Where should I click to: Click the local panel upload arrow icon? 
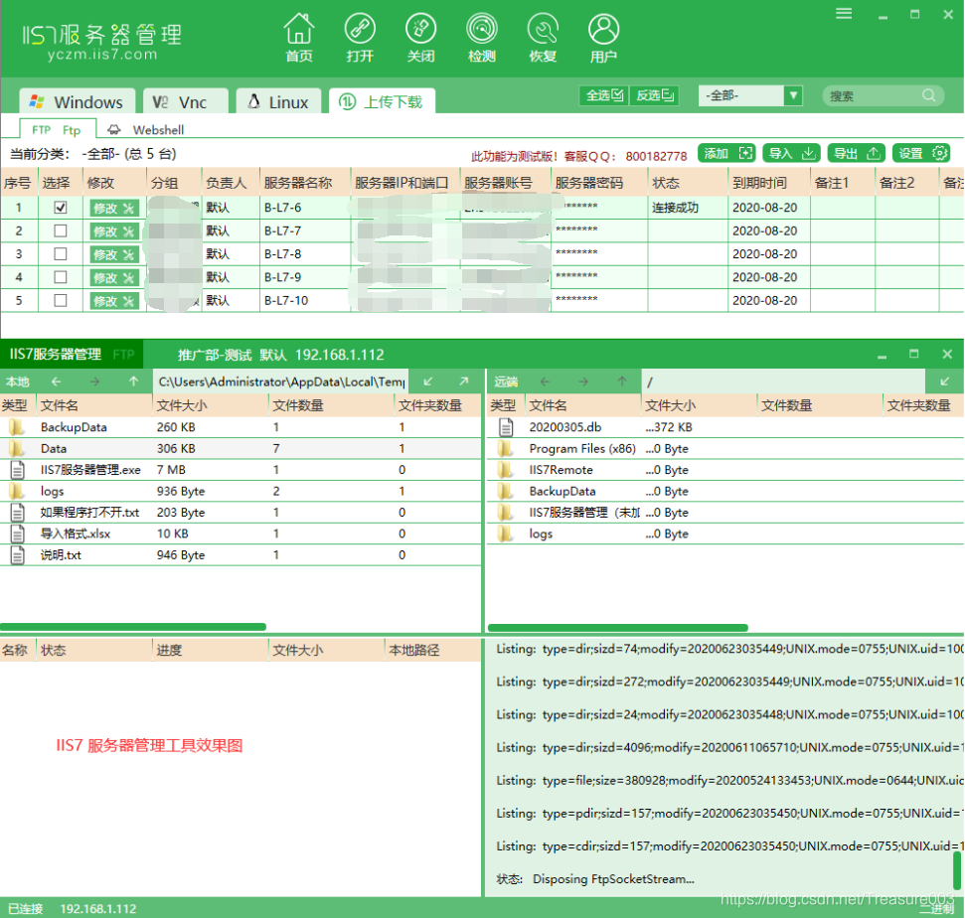coord(463,382)
